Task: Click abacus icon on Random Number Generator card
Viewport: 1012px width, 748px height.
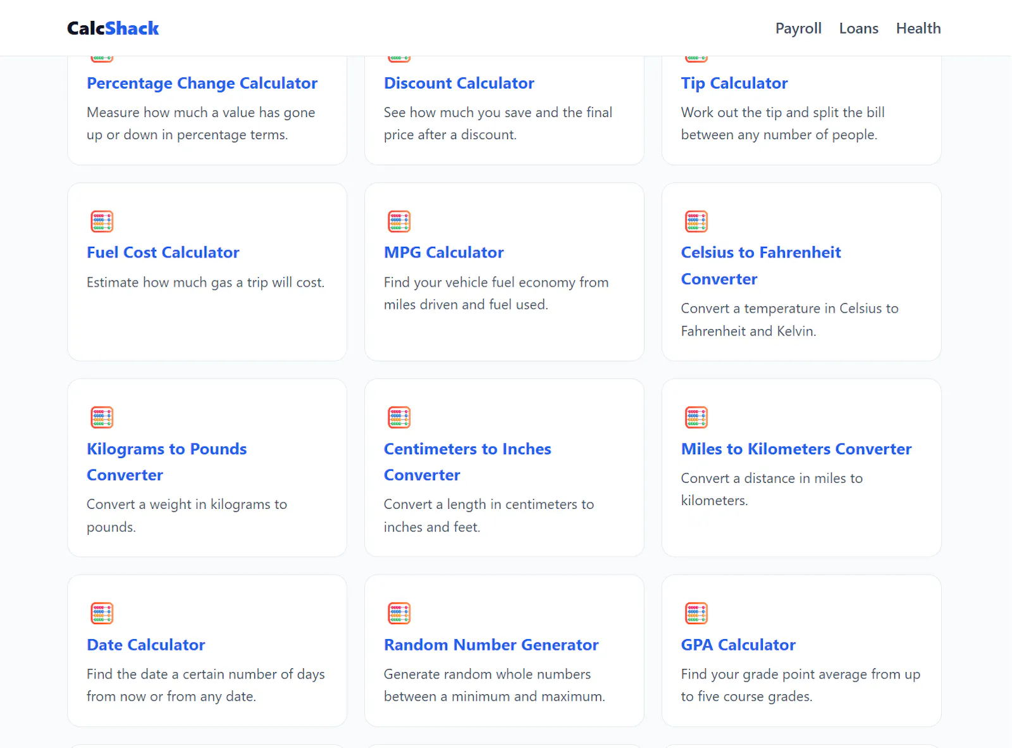Action: click(x=399, y=613)
